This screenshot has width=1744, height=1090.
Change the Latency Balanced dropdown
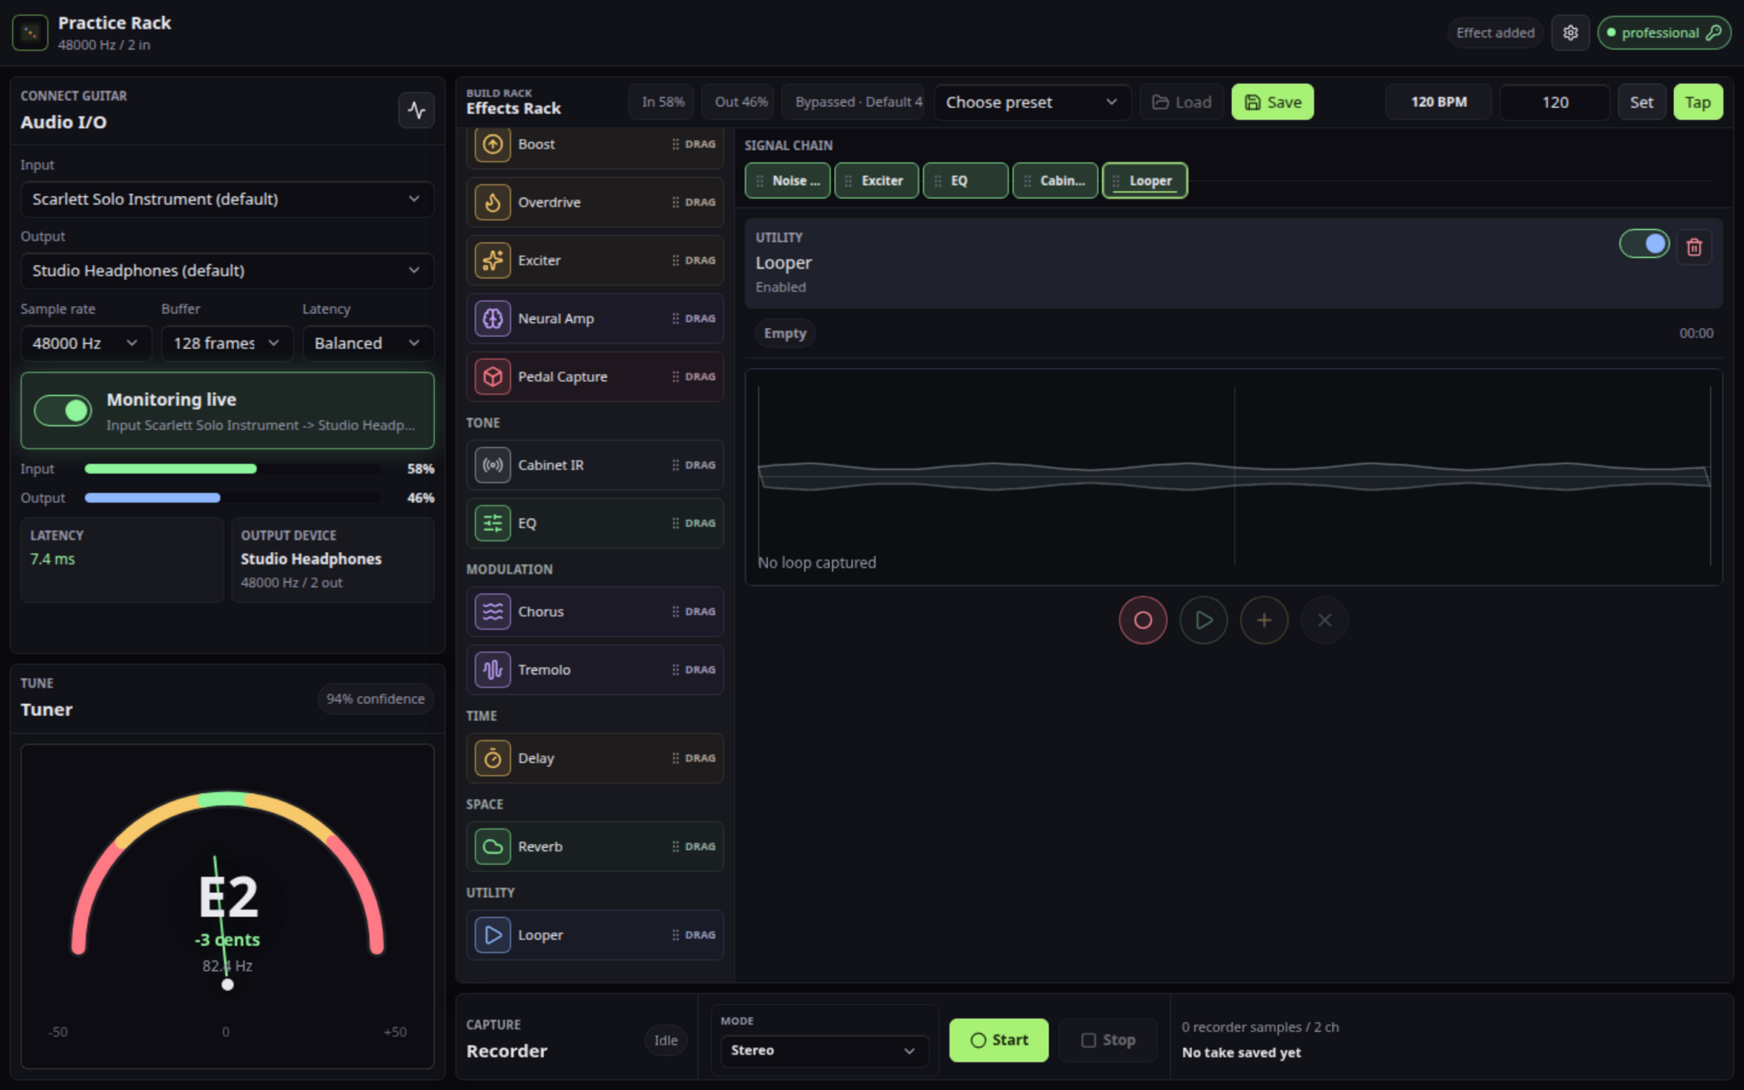click(368, 343)
